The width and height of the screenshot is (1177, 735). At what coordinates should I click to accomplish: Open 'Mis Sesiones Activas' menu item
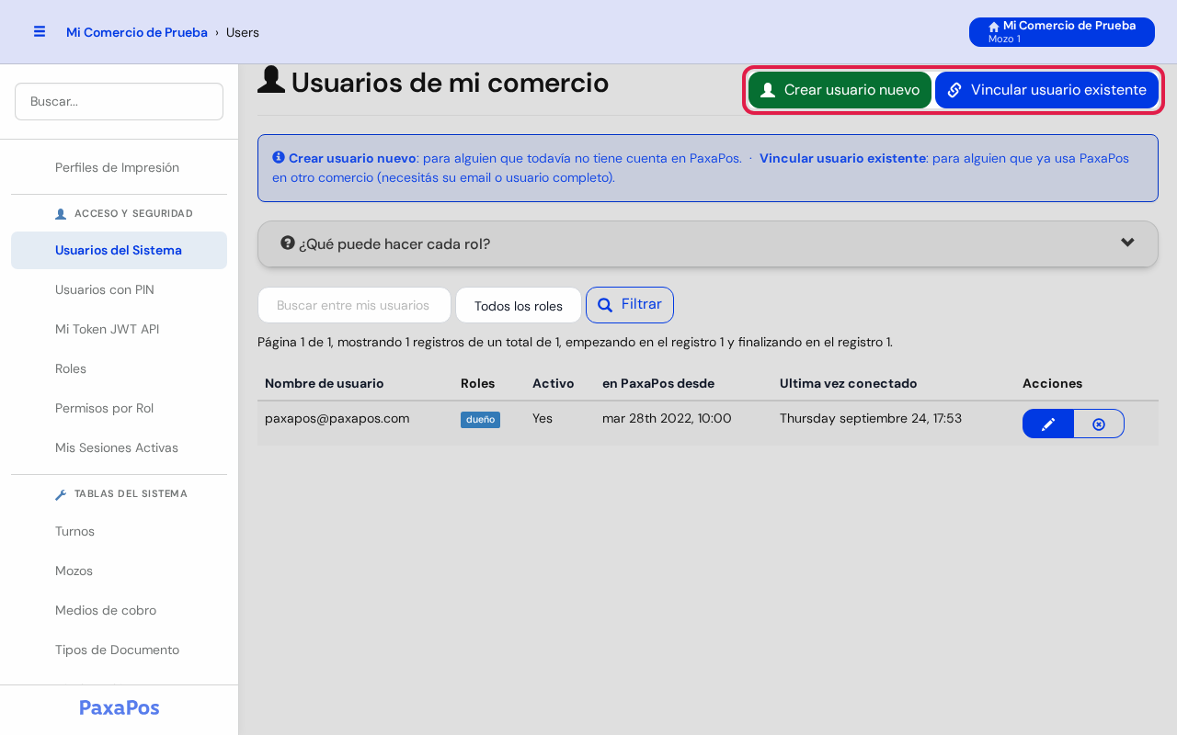(117, 447)
